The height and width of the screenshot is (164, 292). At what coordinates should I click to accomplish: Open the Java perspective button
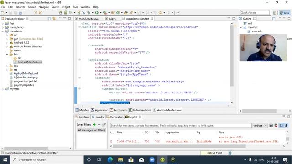(285, 13)
